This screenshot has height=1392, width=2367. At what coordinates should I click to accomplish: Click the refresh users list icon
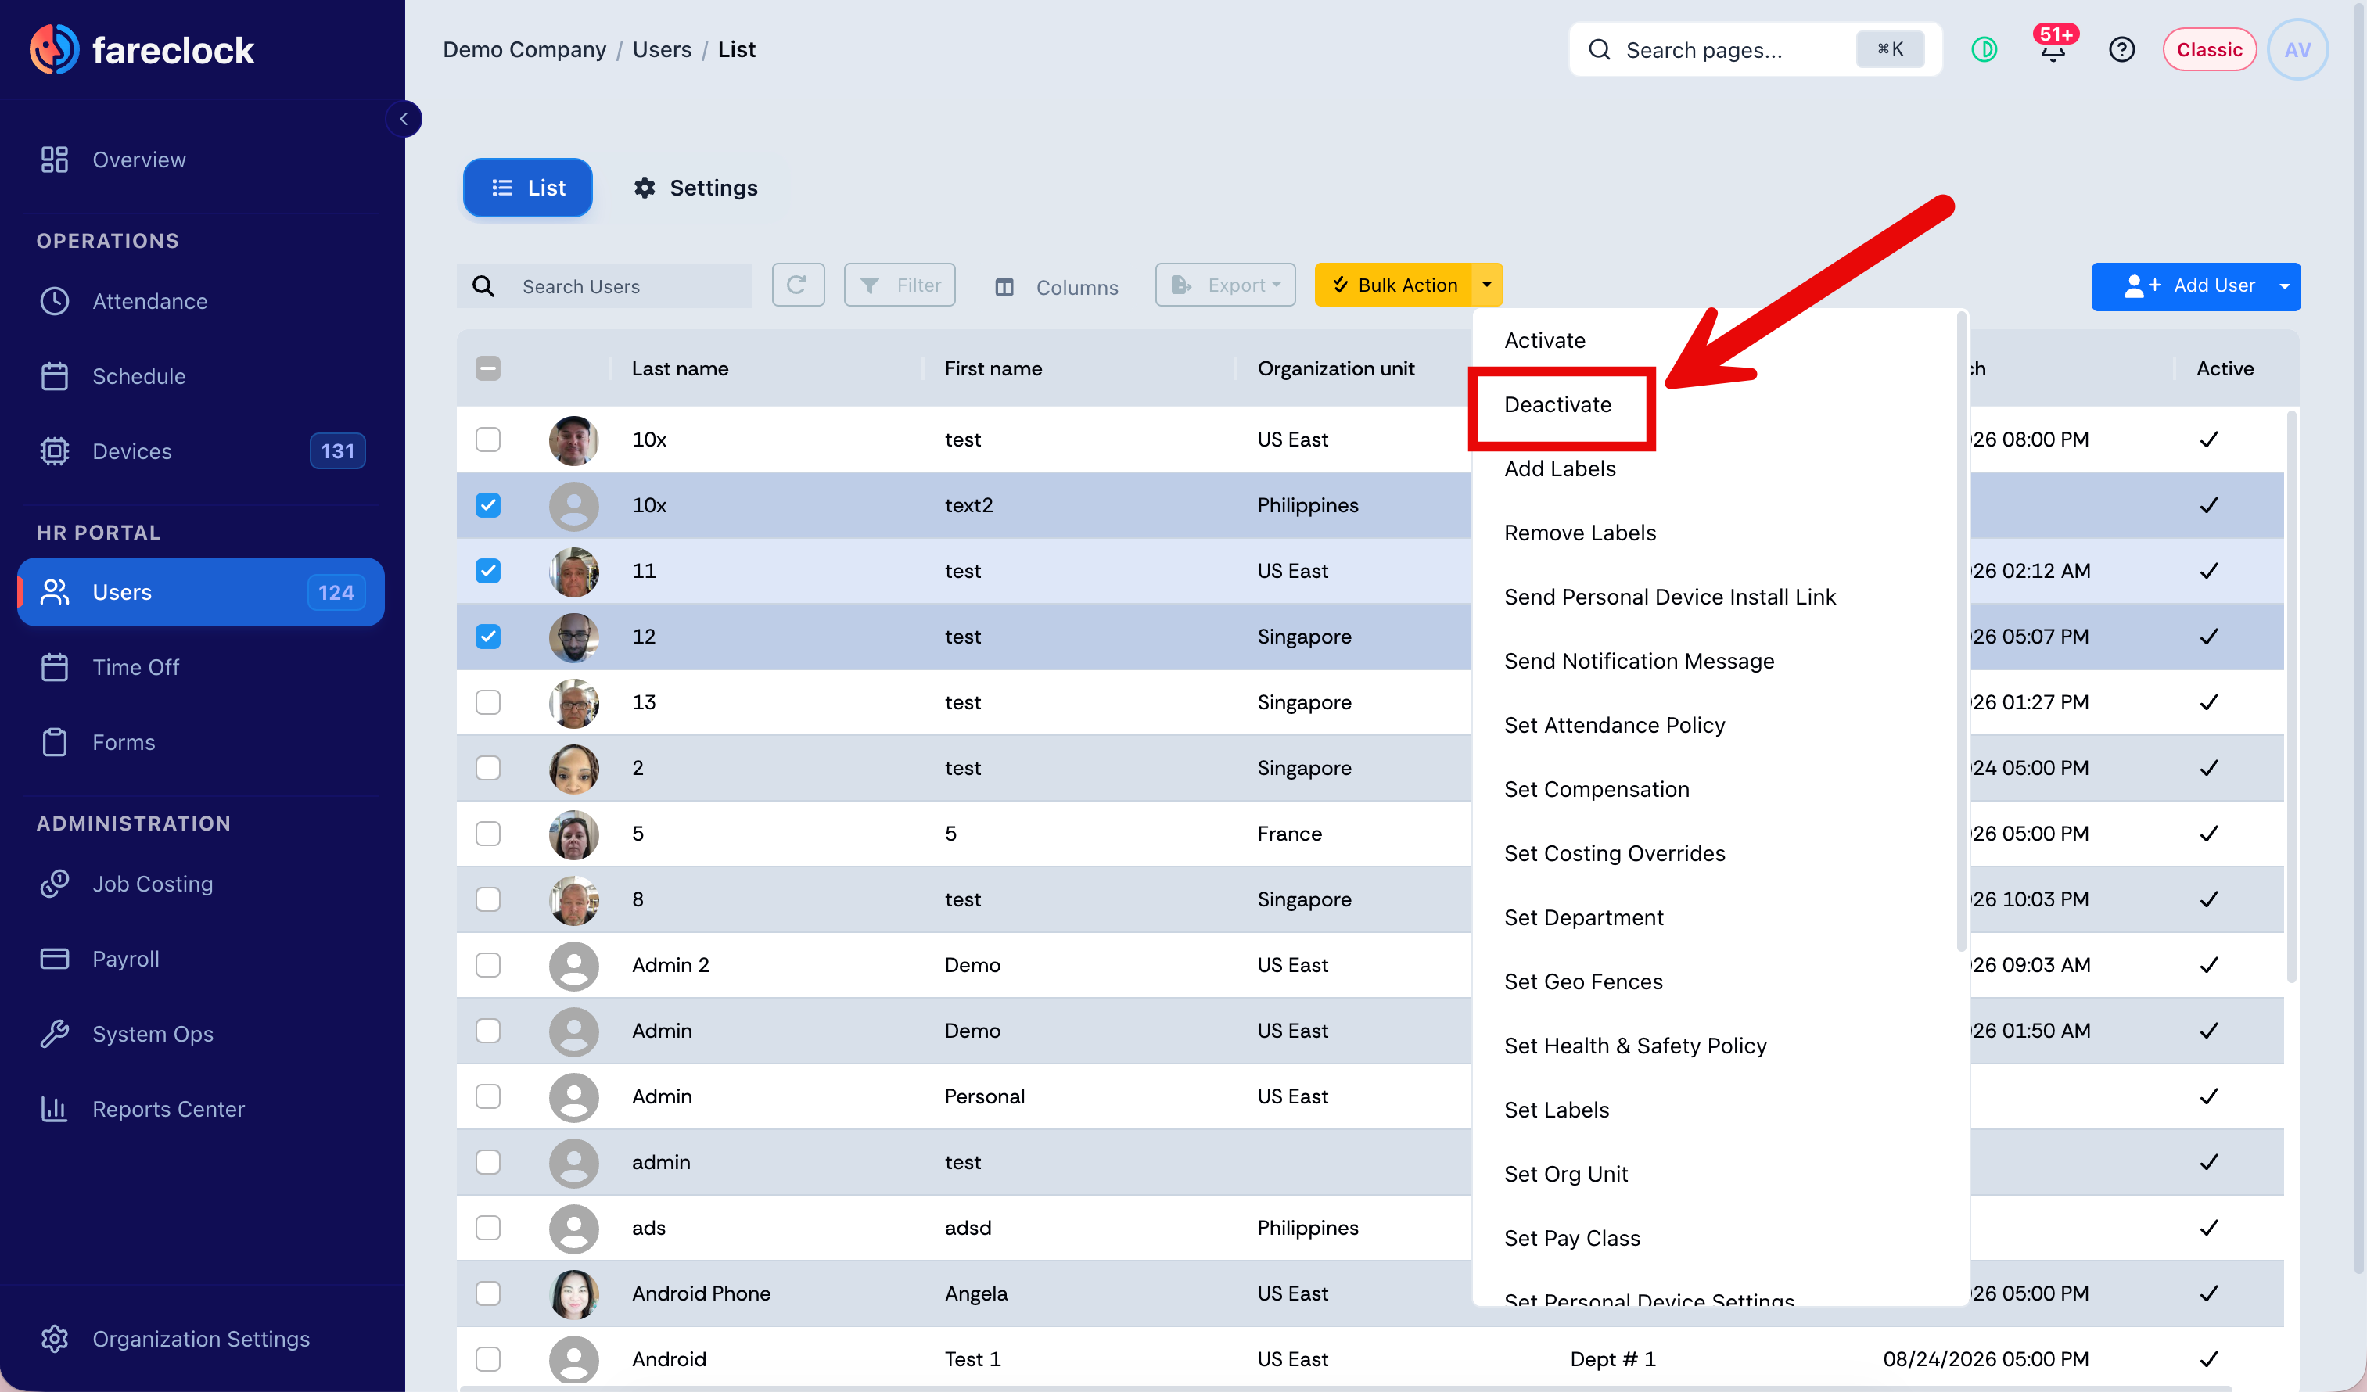pos(797,285)
